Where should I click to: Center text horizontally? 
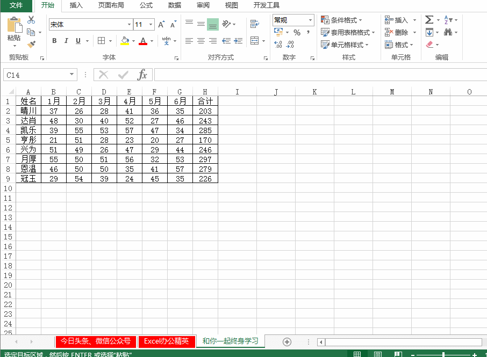pyautogui.click(x=201, y=41)
